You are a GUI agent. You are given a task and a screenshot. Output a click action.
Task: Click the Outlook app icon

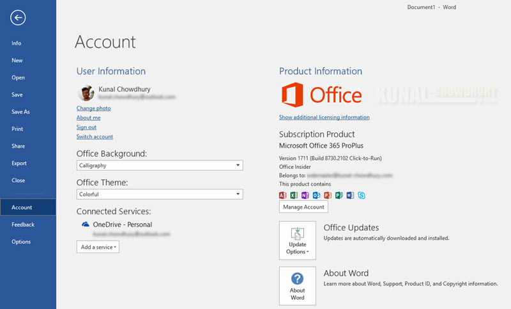tap(316, 195)
